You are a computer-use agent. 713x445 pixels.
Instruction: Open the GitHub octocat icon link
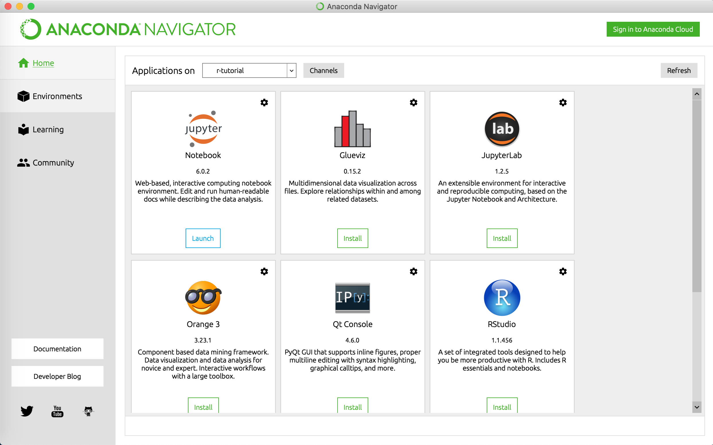click(88, 411)
